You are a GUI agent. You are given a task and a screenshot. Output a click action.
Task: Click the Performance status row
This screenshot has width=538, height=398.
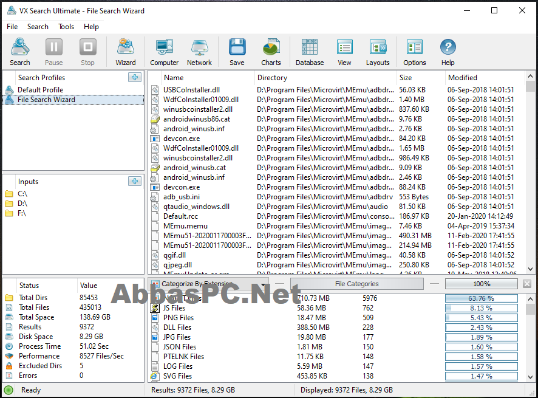pos(73,356)
